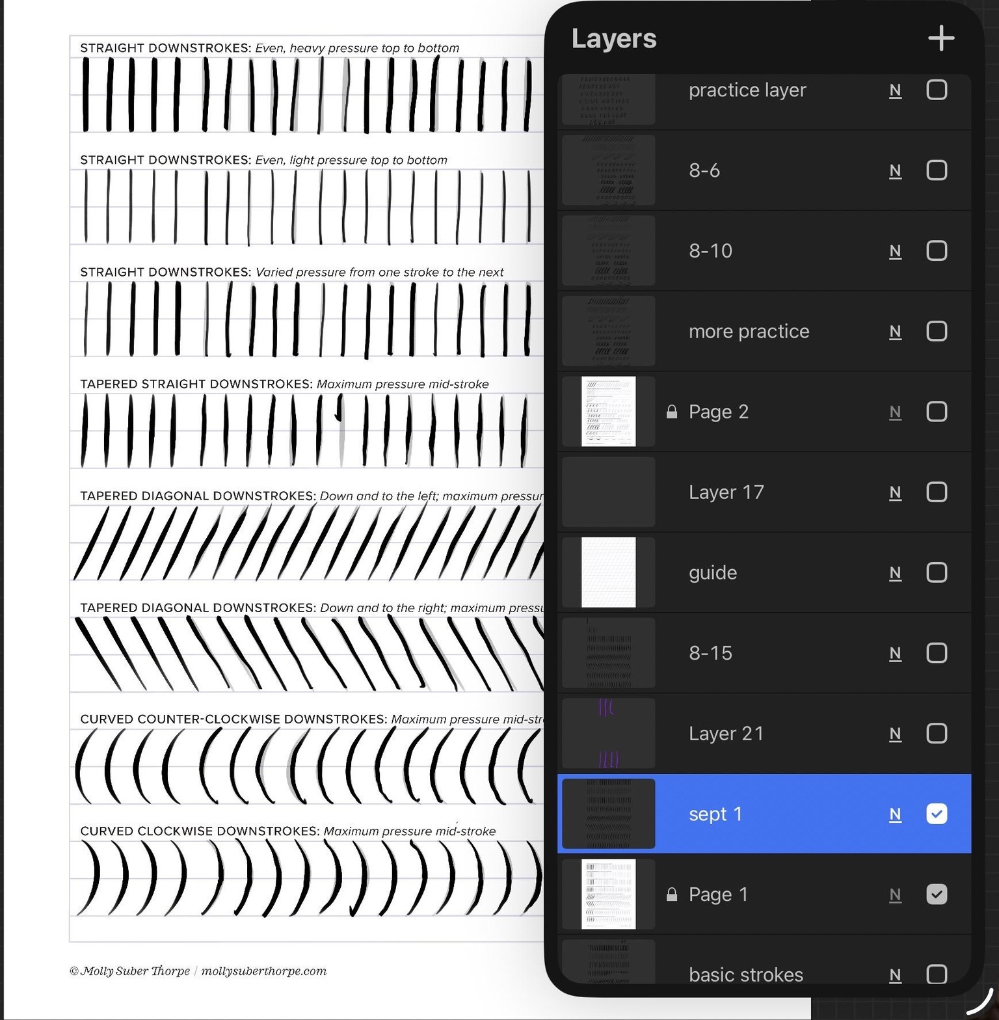Open blend mode N for sept 1 layer
This screenshot has height=1020, width=999.
point(896,814)
